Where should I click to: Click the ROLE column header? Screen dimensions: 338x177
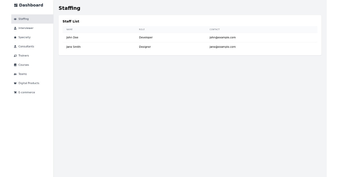(x=142, y=29)
